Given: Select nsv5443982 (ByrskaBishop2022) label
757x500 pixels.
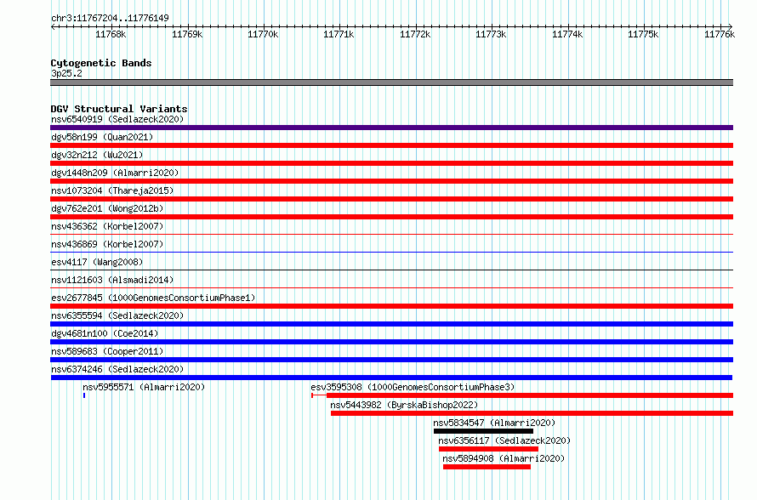Looking at the screenshot, I should pos(404,405).
